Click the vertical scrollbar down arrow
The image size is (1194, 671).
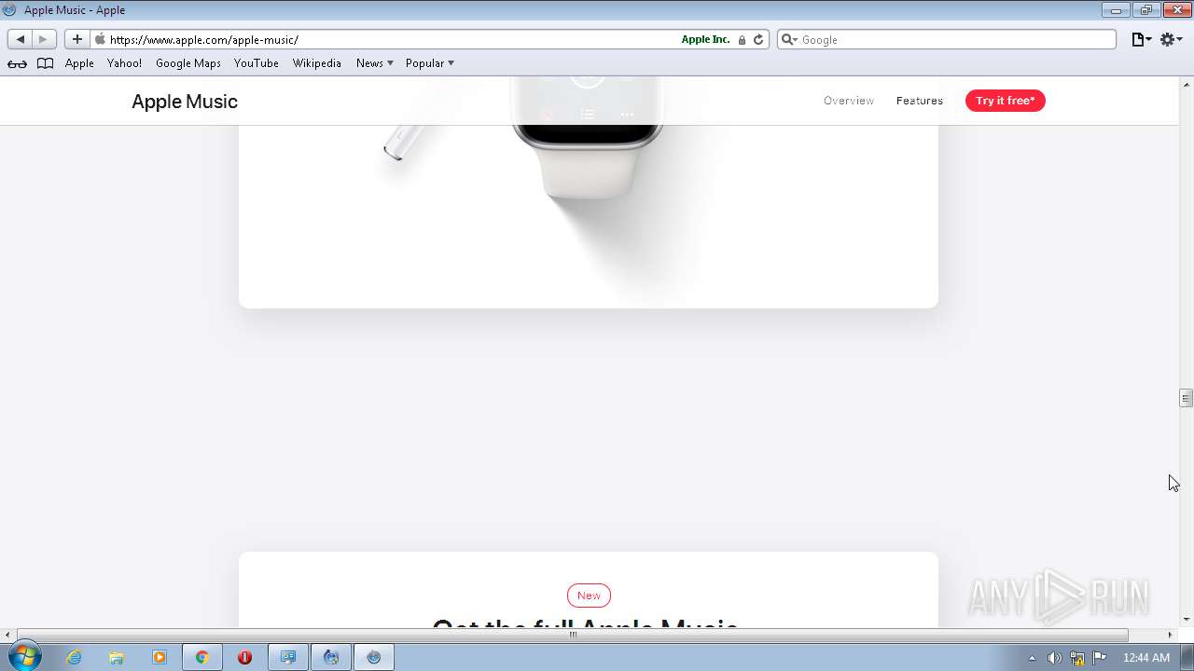tap(1186, 620)
